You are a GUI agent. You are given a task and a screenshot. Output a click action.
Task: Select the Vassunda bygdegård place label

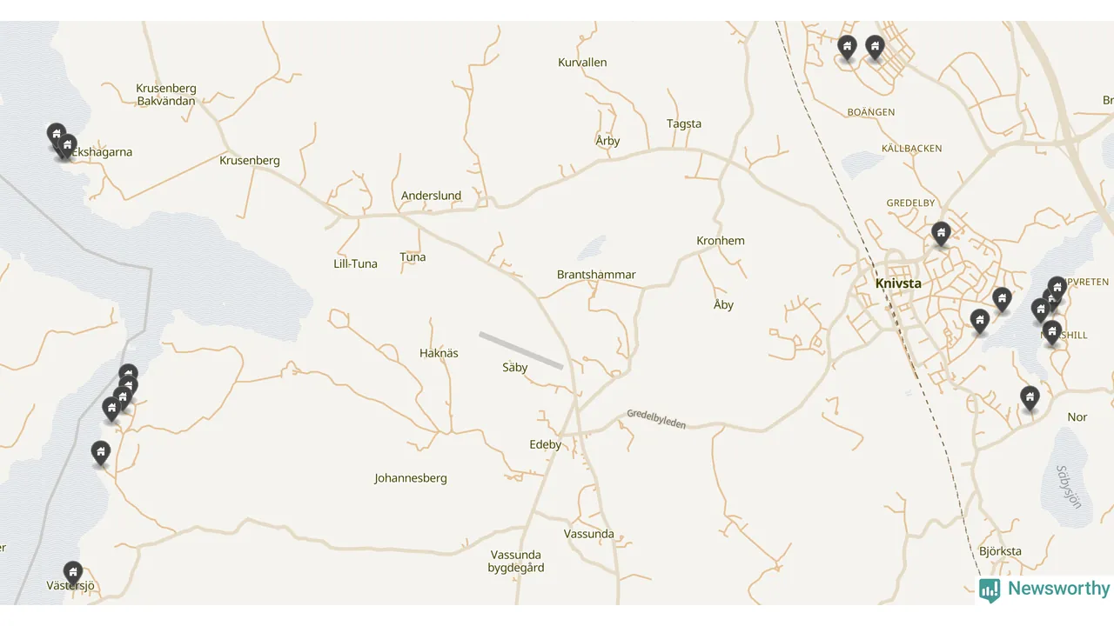[516, 561]
